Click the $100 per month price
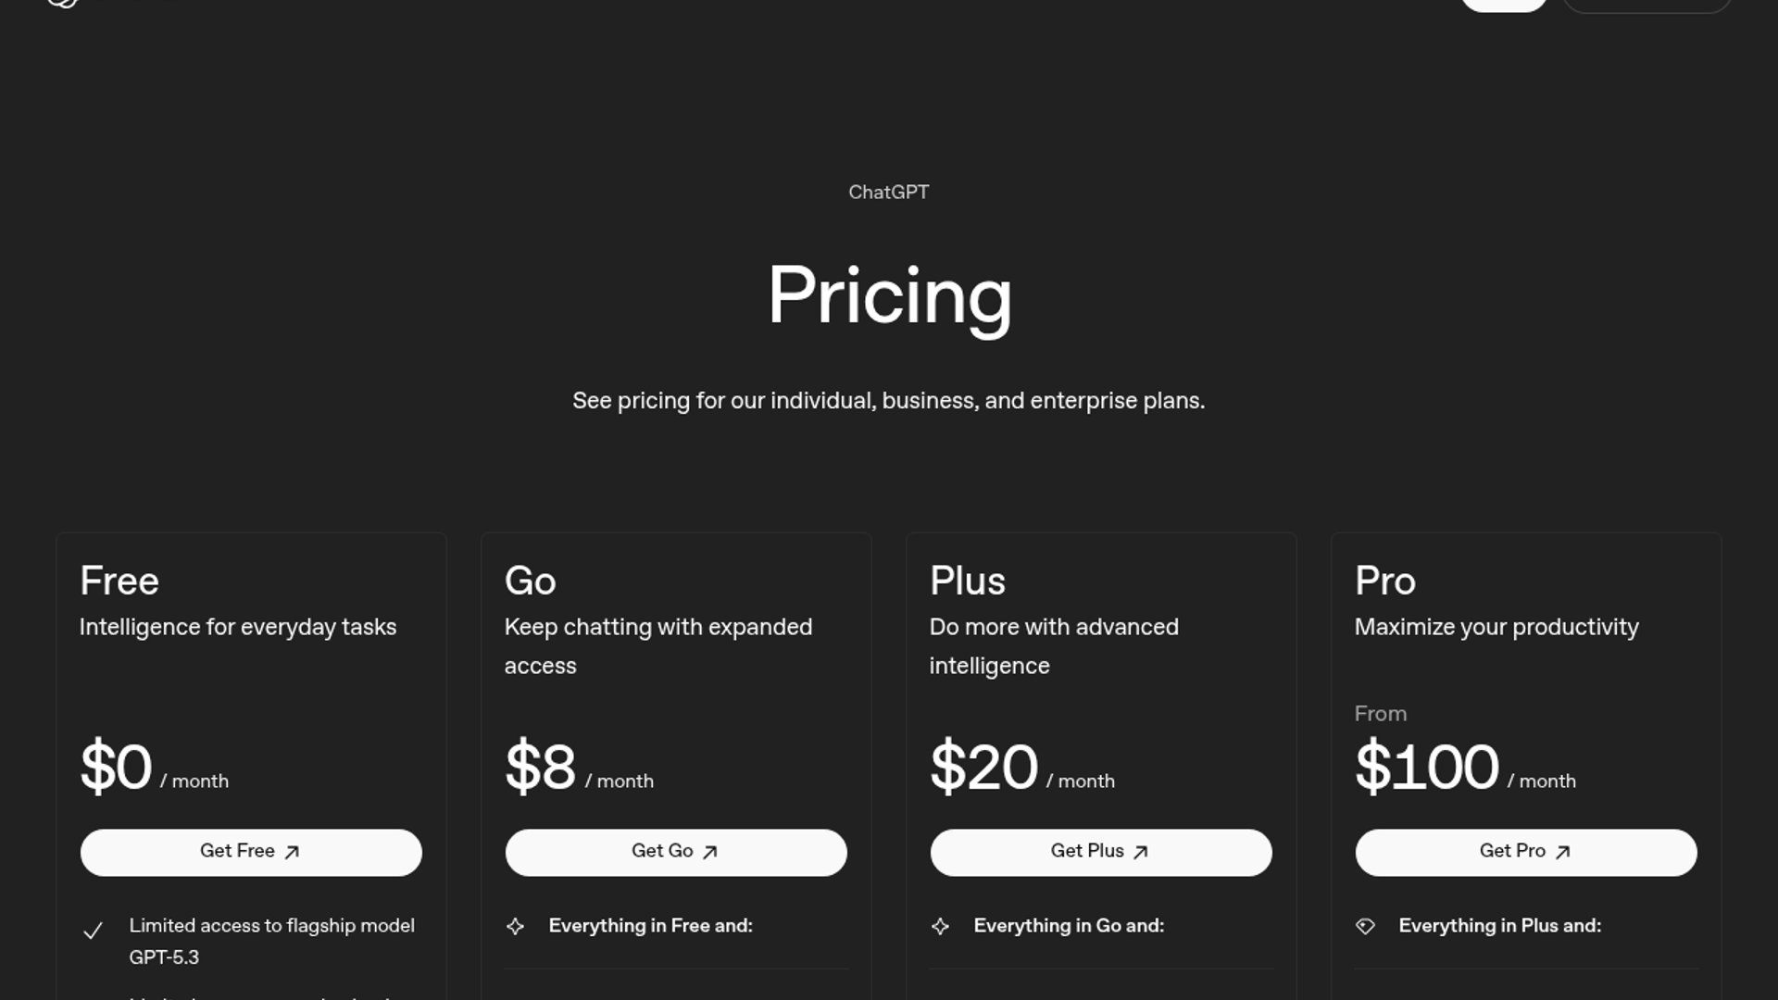This screenshot has width=1778, height=1000. (1427, 768)
